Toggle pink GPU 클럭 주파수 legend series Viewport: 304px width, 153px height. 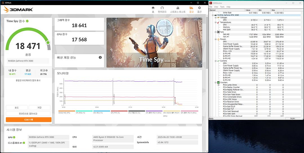point(189,112)
